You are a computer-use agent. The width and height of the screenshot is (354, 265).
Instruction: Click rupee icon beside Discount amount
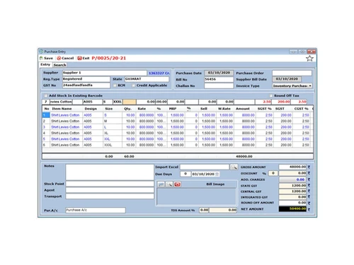click(x=309, y=173)
